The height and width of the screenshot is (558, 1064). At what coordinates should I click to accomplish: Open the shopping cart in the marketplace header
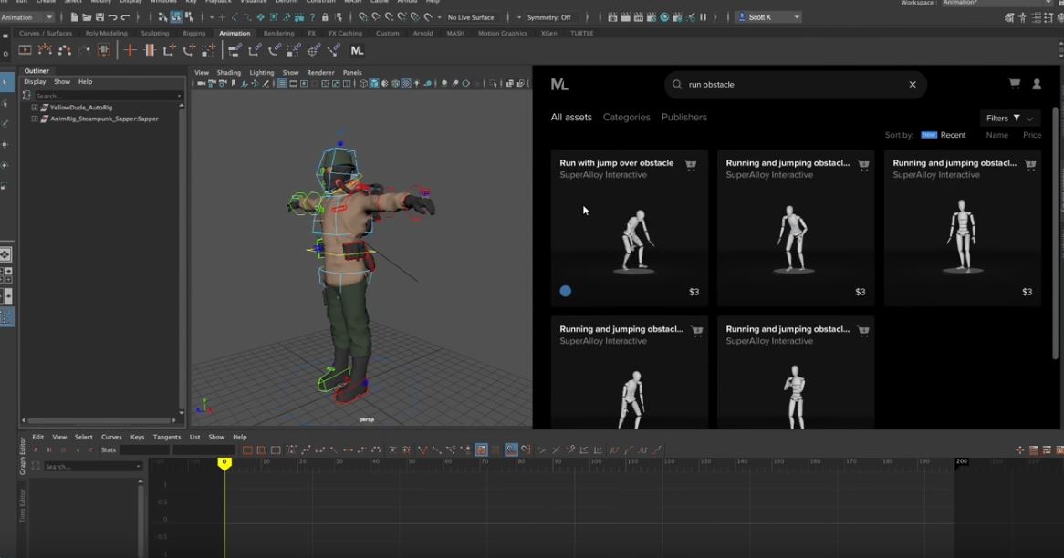pos(1014,84)
